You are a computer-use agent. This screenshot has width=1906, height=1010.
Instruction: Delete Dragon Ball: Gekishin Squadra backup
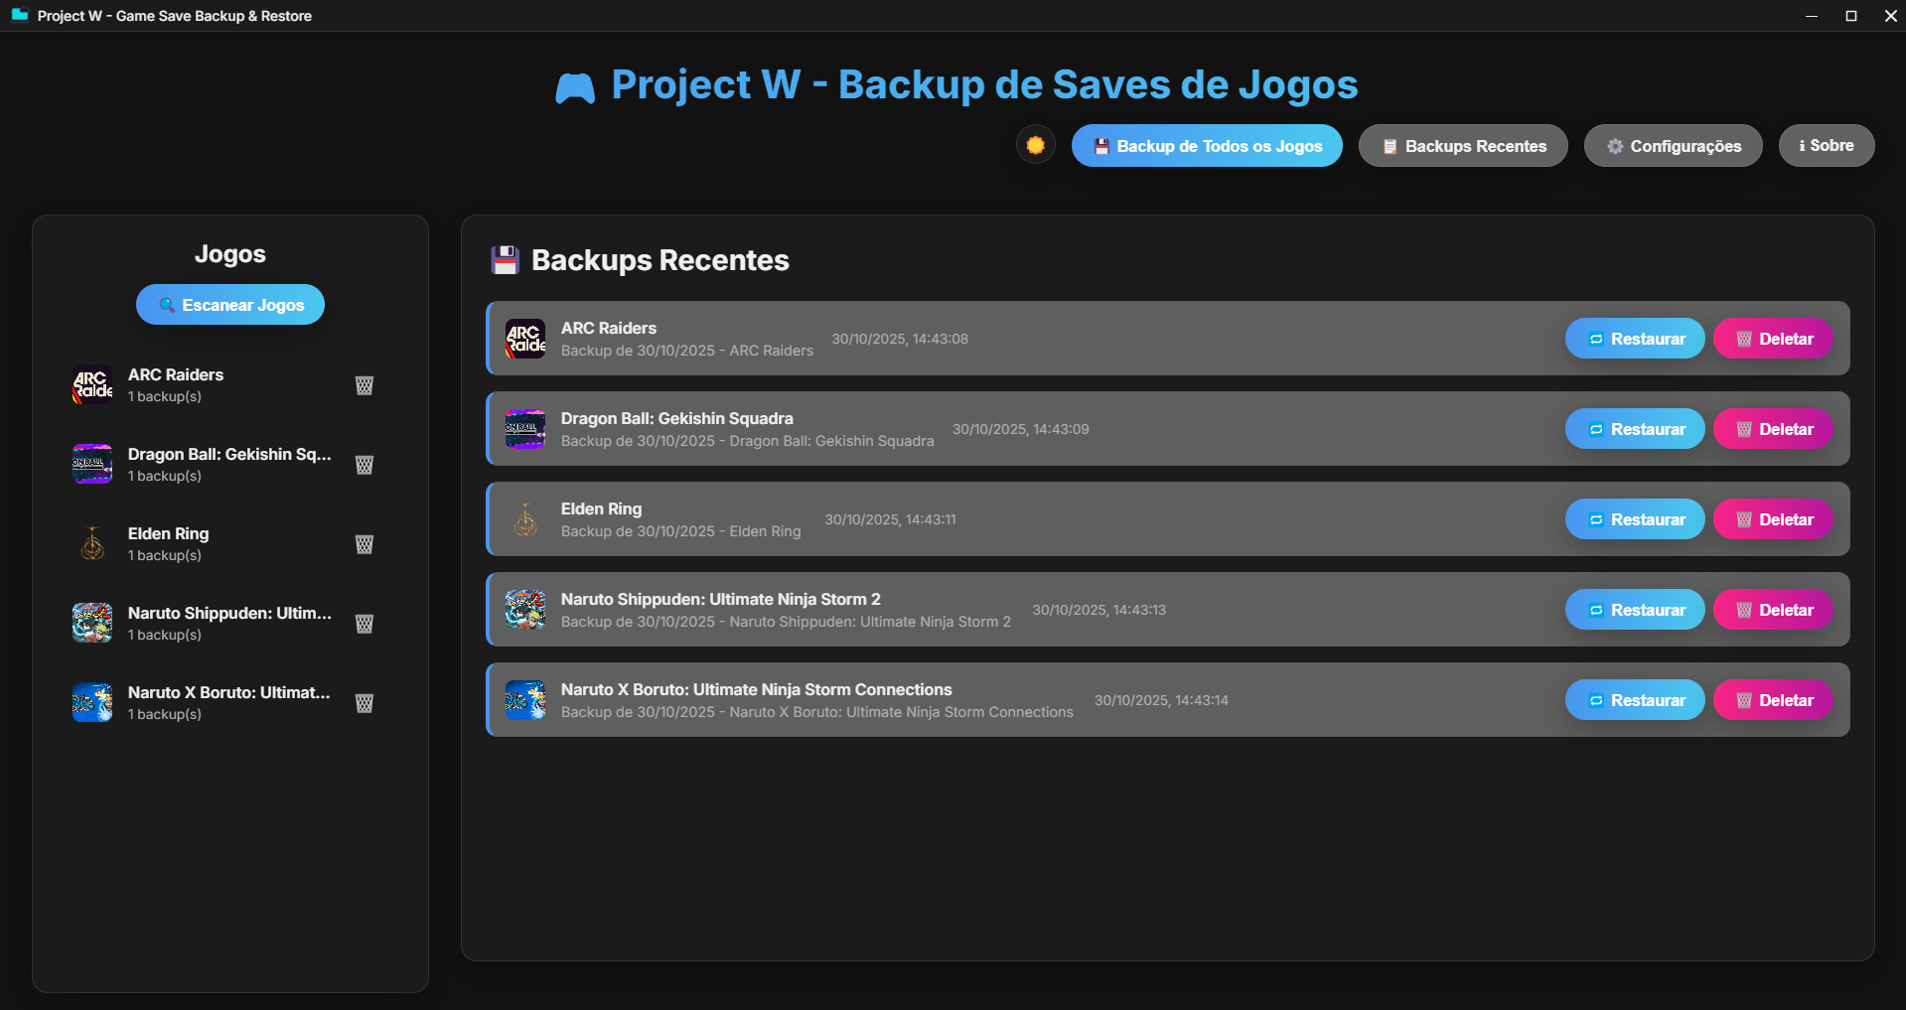1773,429
